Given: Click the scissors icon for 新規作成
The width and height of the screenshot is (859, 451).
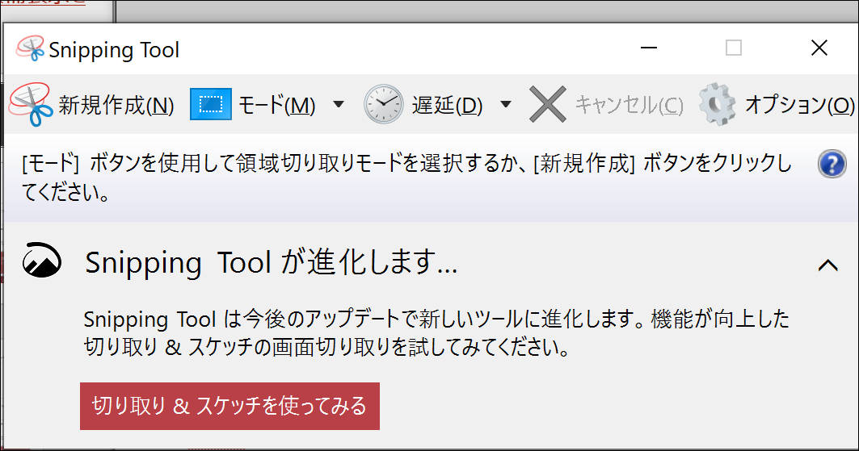Looking at the screenshot, I should point(31,104).
